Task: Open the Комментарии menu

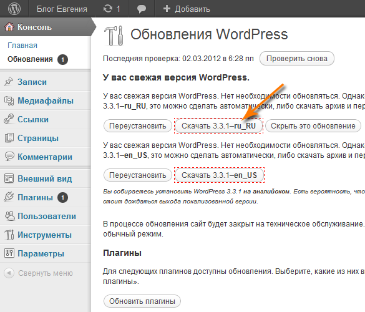Action: click(45, 157)
